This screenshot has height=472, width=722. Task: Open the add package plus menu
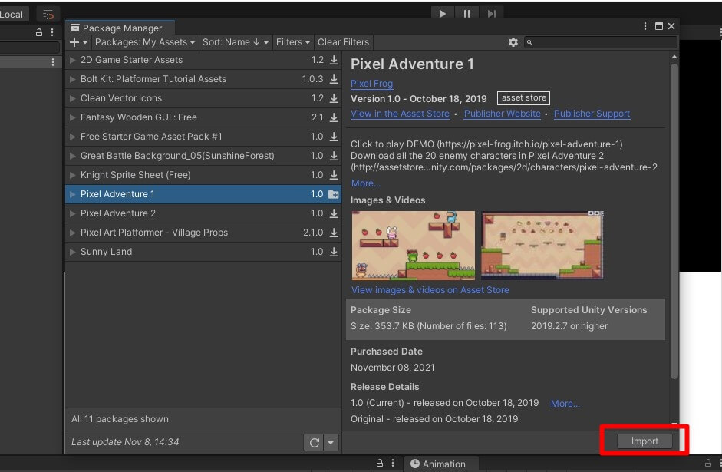[78, 42]
